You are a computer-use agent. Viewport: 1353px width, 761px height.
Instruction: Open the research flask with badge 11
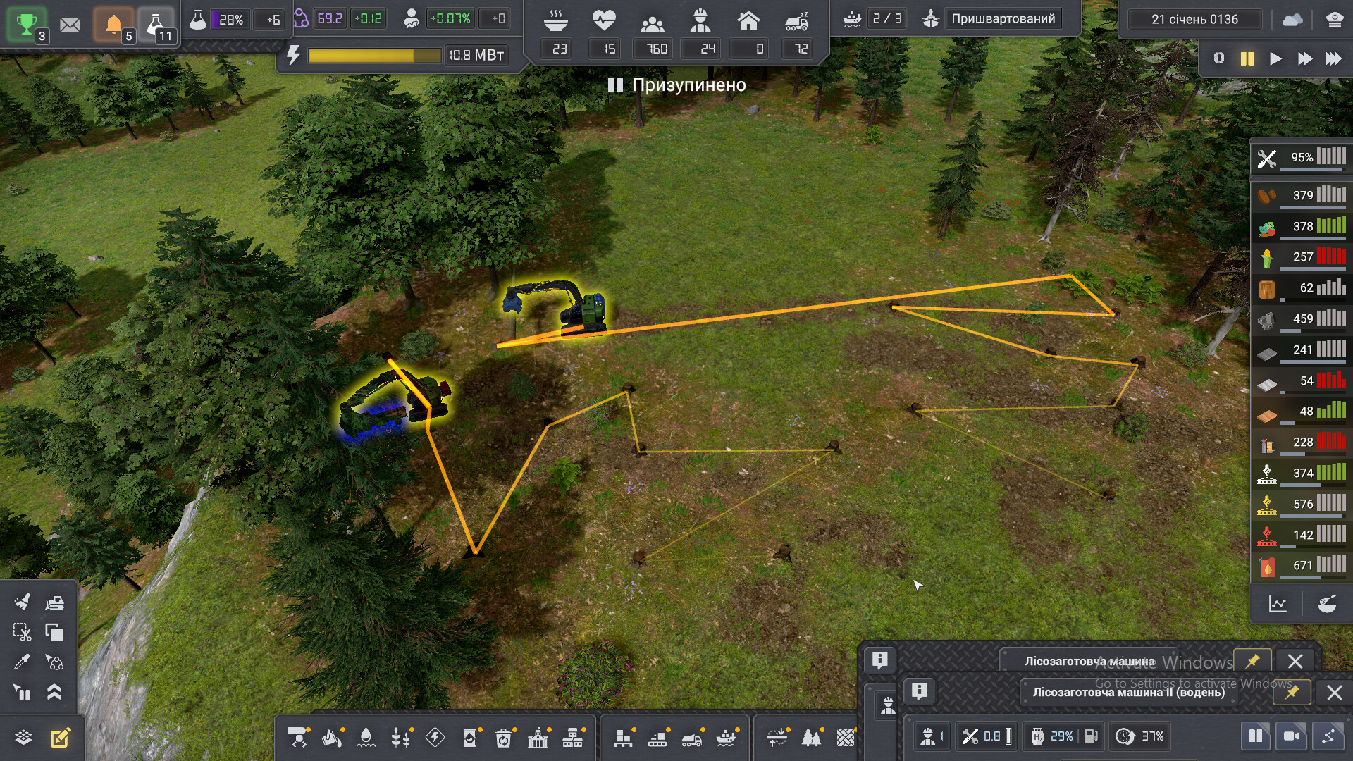tap(156, 25)
